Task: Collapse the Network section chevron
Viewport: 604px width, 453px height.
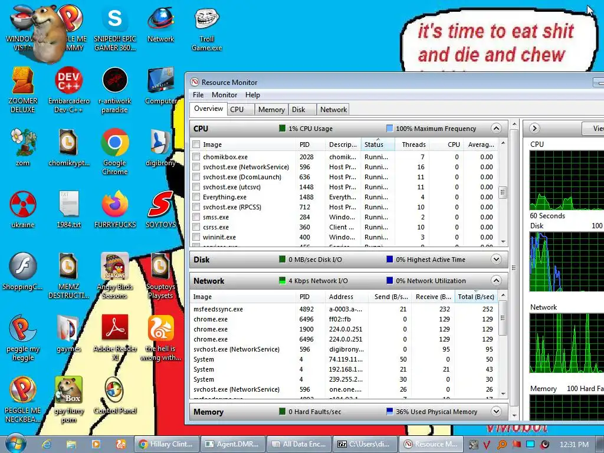Action: [x=496, y=280]
